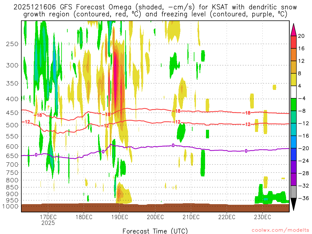Click the 1000 pressure level label

click(11, 206)
